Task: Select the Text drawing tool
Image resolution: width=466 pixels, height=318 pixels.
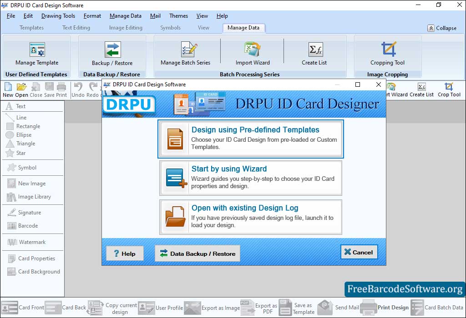Action: click(16, 106)
